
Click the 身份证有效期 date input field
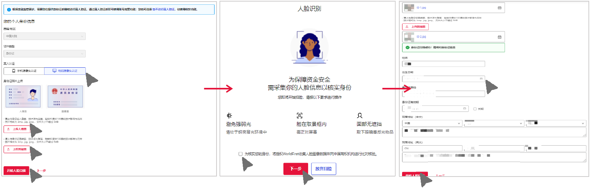point(435,108)
